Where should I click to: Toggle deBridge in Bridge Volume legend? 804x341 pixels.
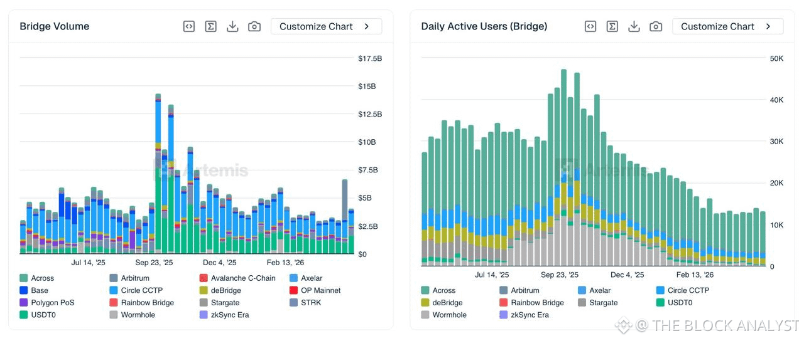pyautogui.click(x=220, y=290)
